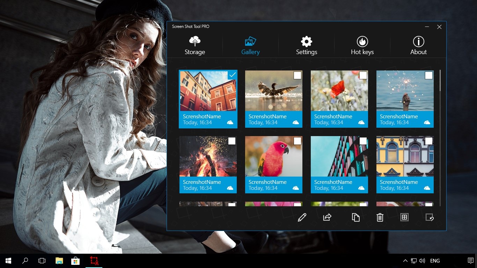Click the select all grid icon
This screenshot has height=268, width=477.
coord(404,217)
